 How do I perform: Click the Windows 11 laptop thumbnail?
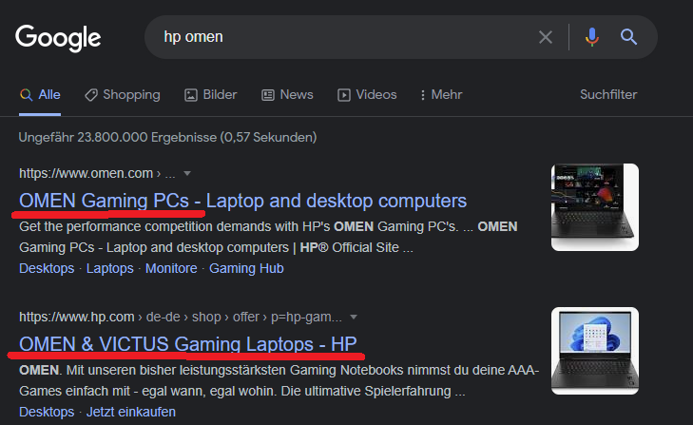(x=595, y=351)
